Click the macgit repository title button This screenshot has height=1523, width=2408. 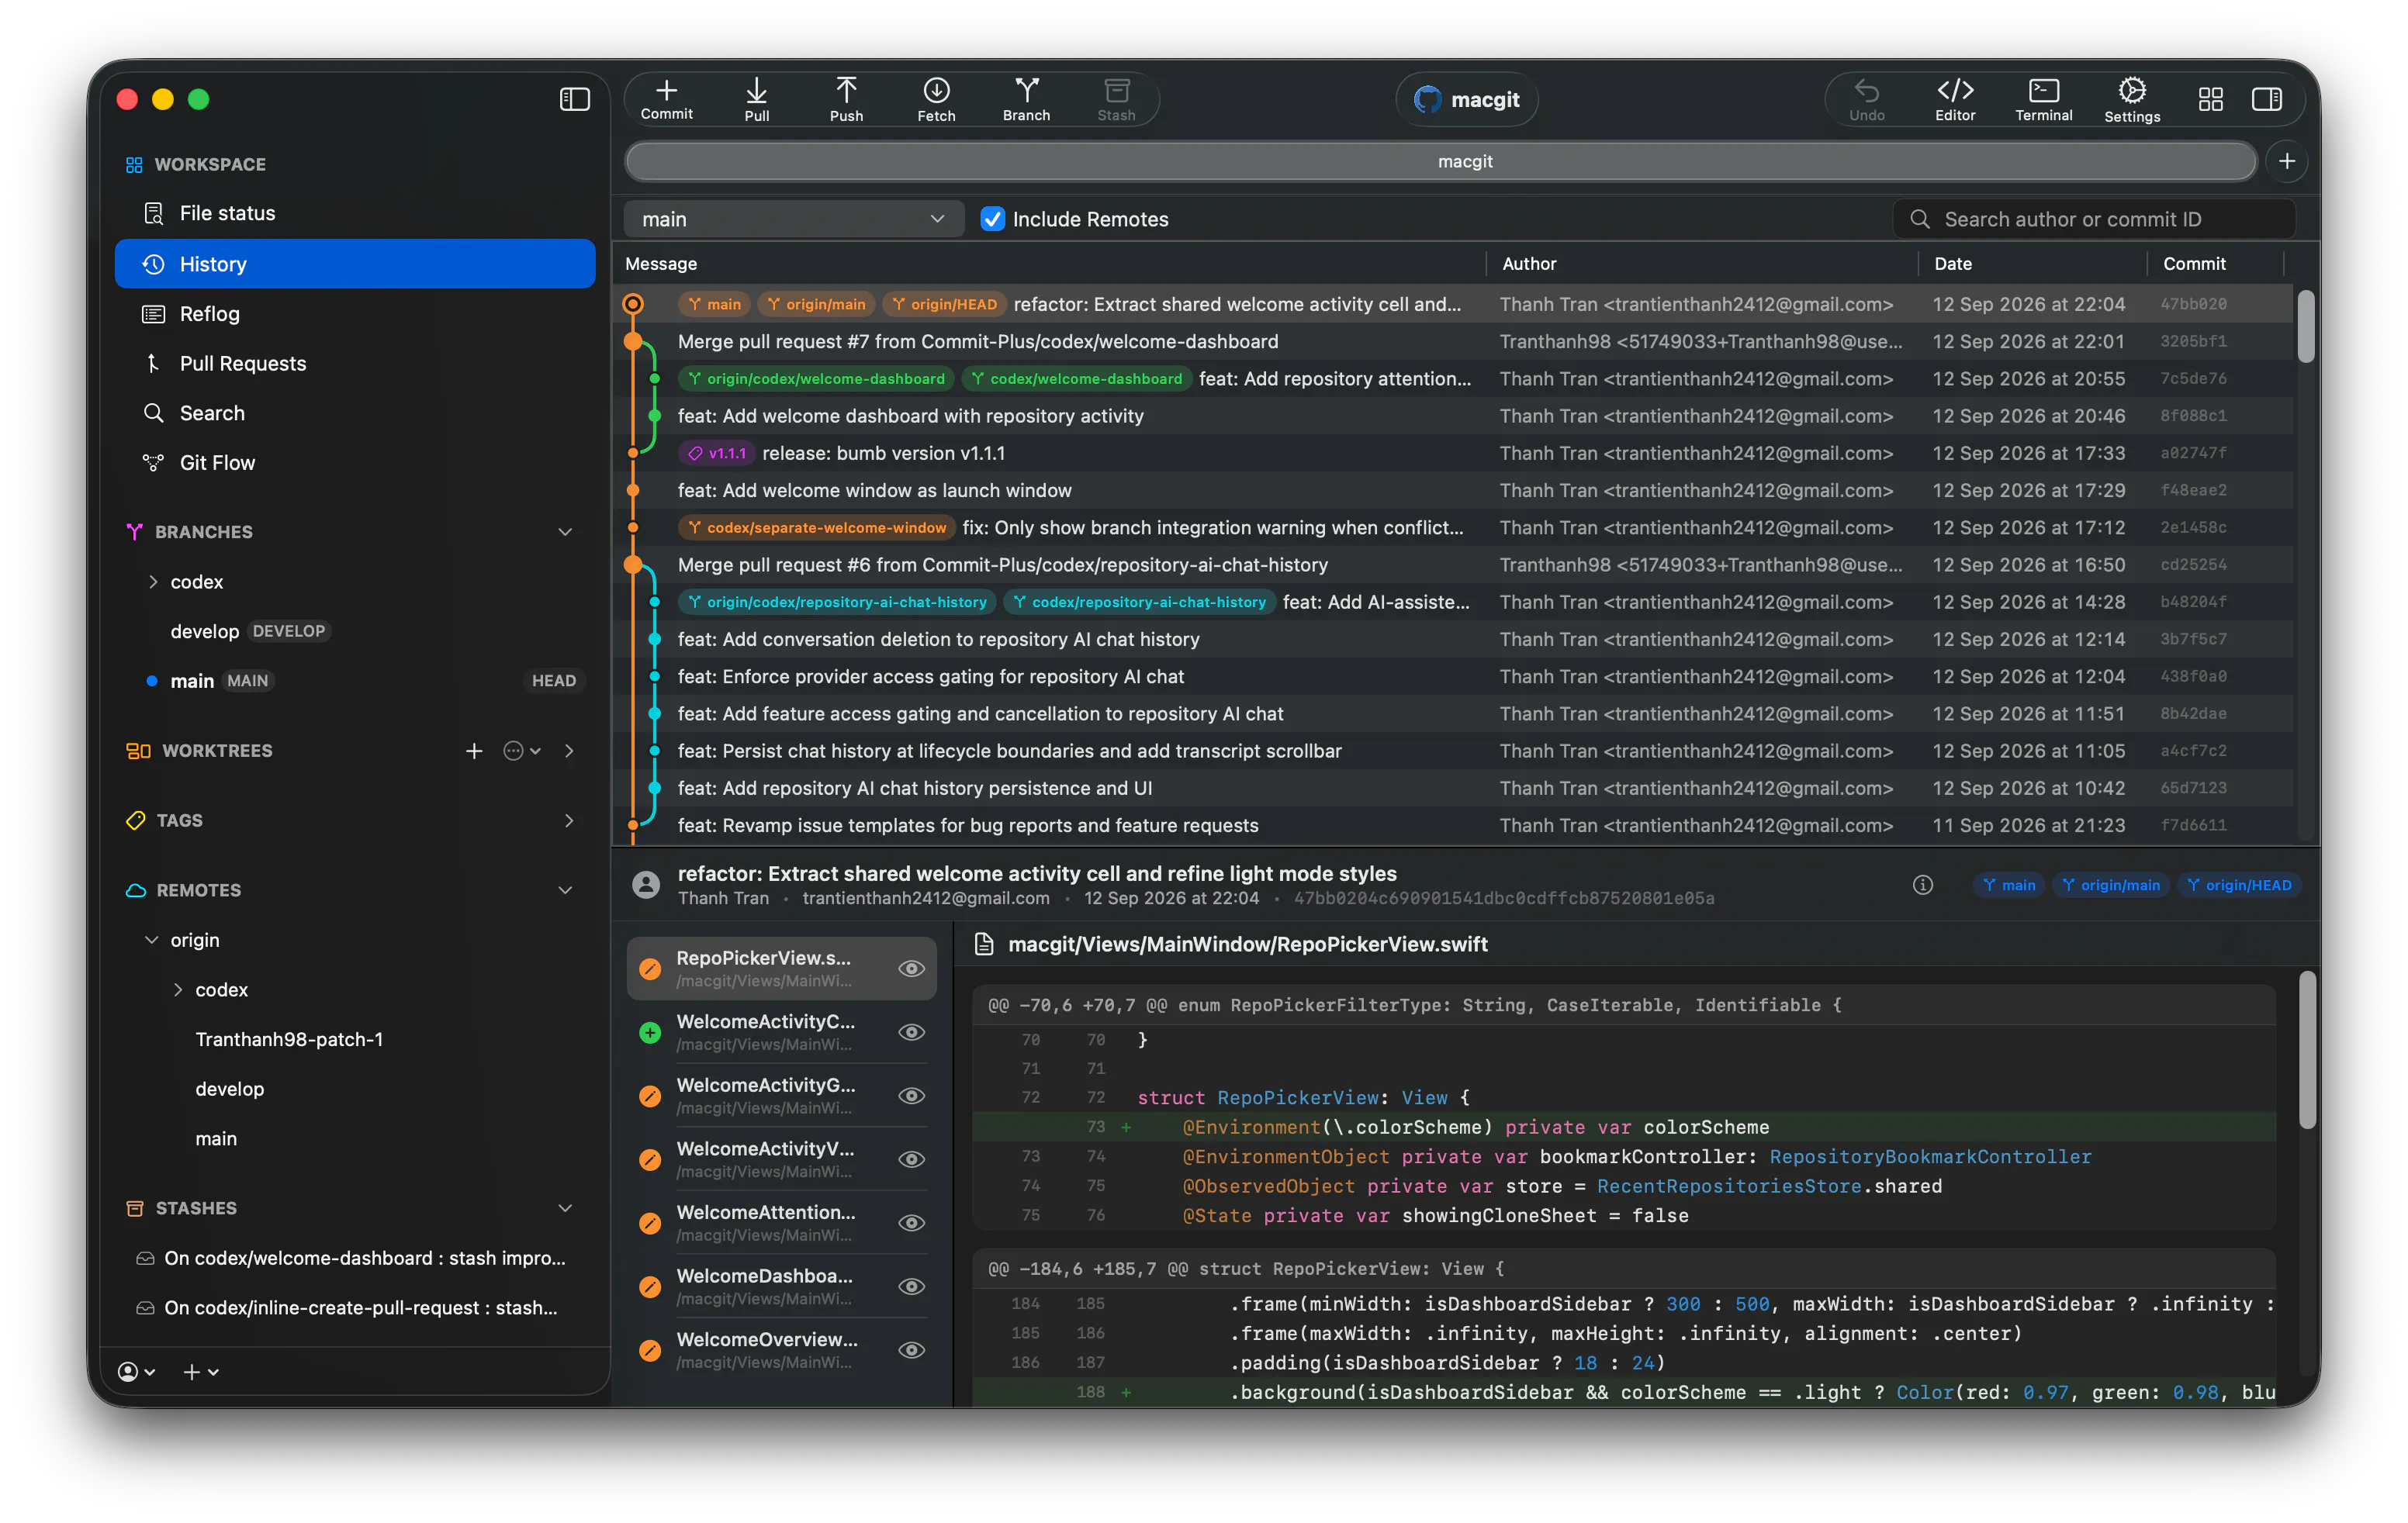click(x=1466, y=99)
